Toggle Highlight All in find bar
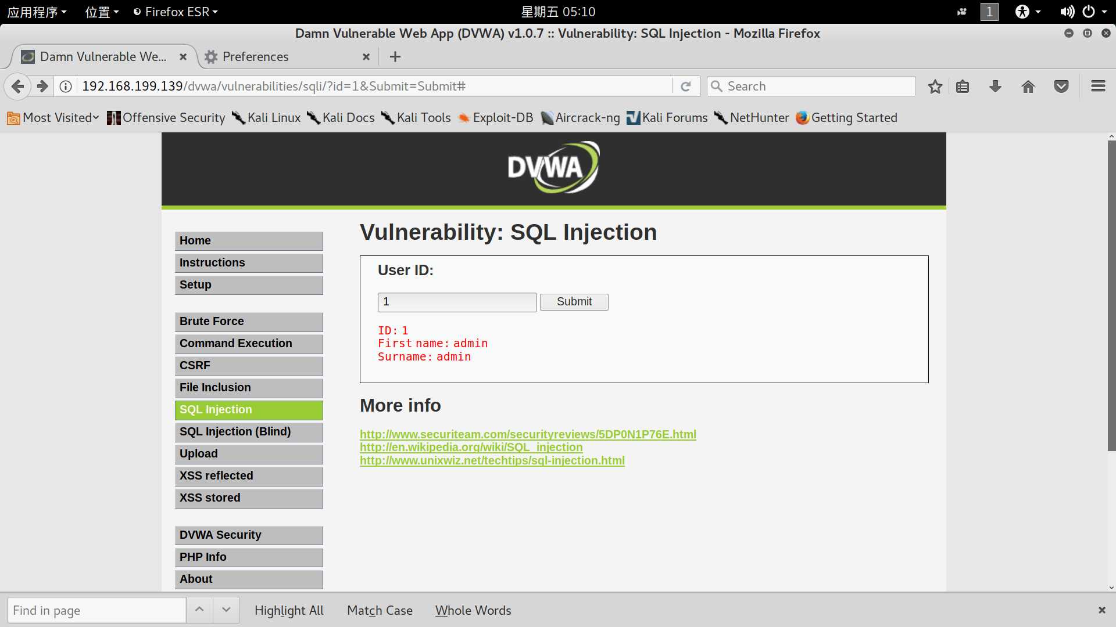Image resolution: width=1116 pixels, height=627 pixels. point(289,611)
